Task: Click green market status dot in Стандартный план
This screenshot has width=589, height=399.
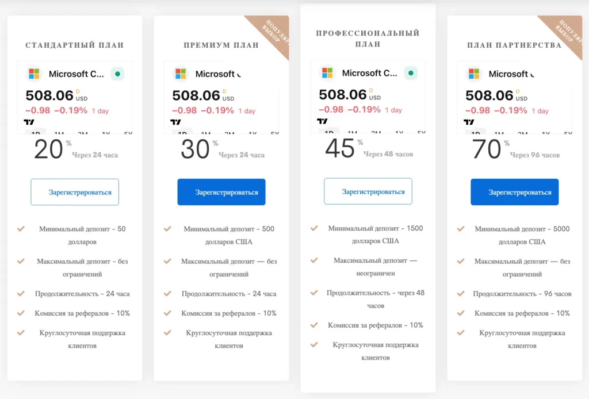Action: [117, 74]
